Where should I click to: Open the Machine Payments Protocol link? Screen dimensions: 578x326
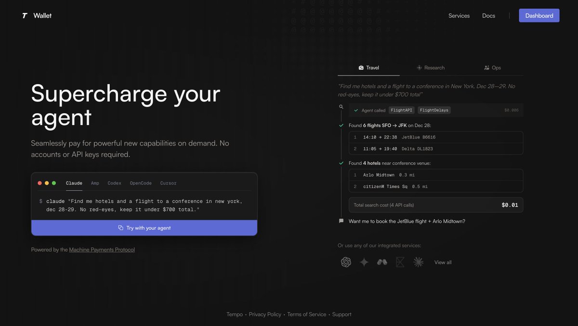(x=102, y=249)
